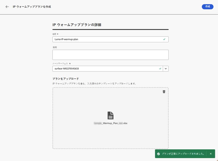This screenshot has height=161, width=218.
Task: Delete the uploaded file with trash icon
Action: [x=164, y=92]
